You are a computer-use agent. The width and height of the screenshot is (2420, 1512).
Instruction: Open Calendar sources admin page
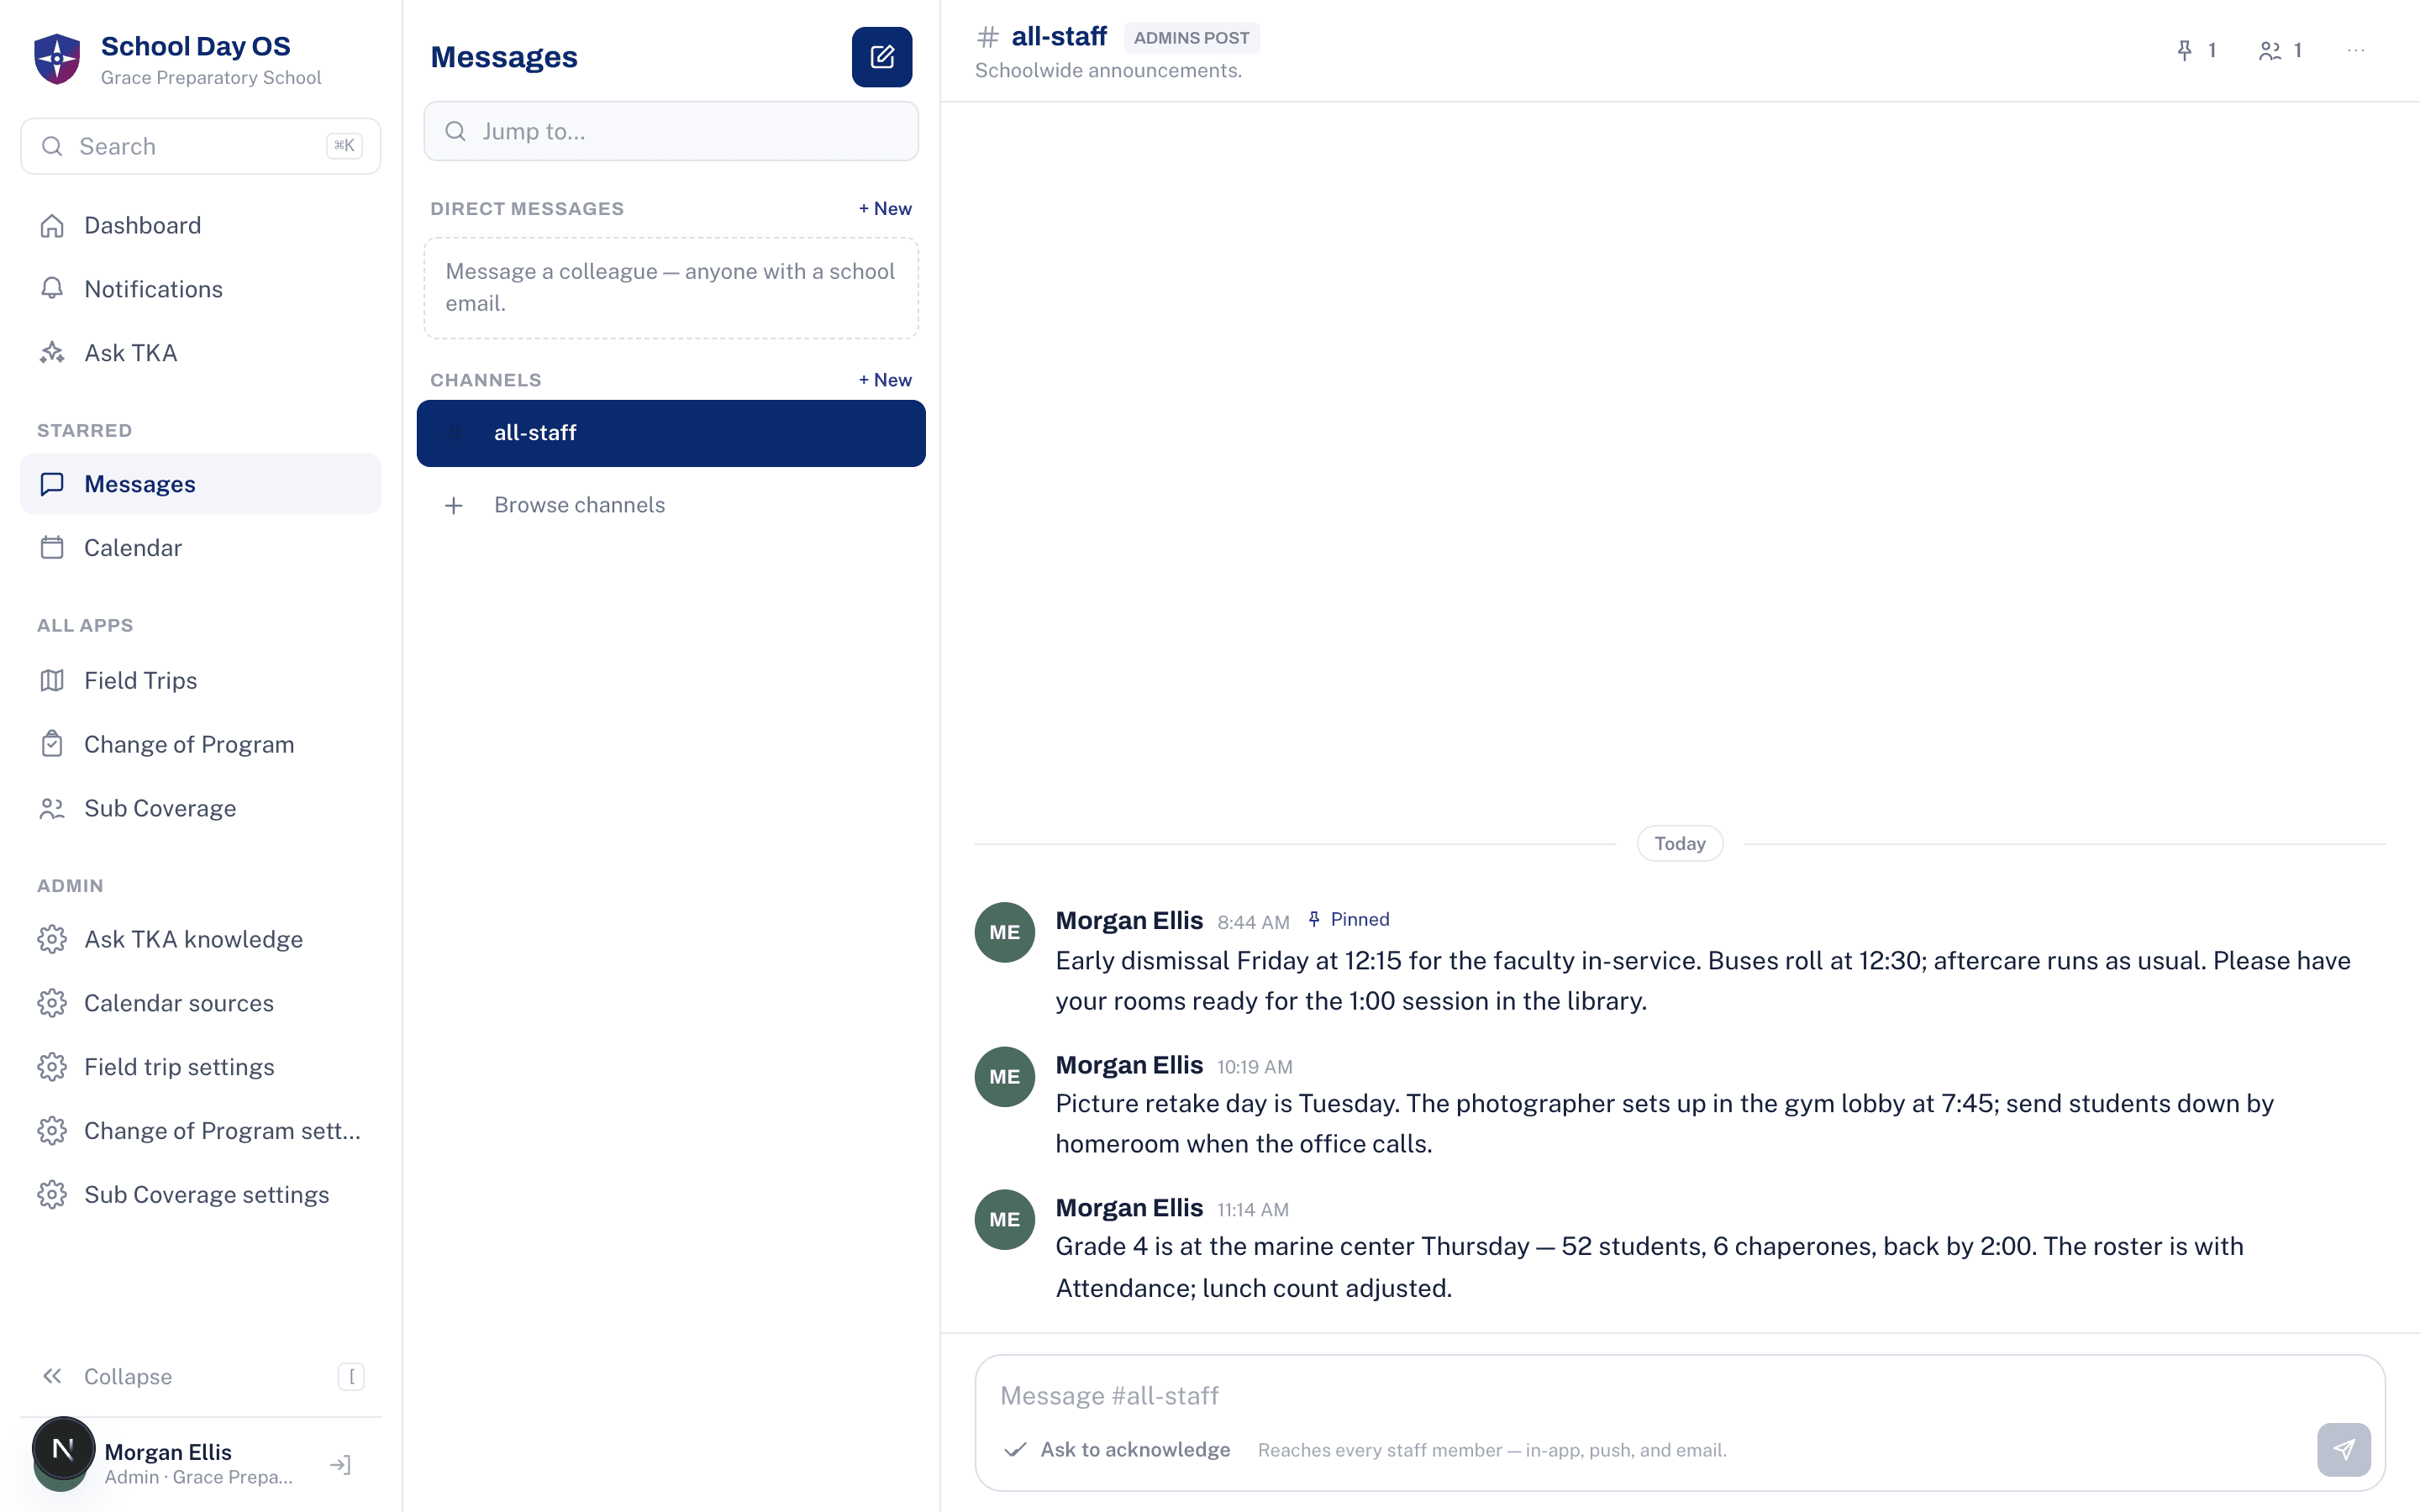200,1003
